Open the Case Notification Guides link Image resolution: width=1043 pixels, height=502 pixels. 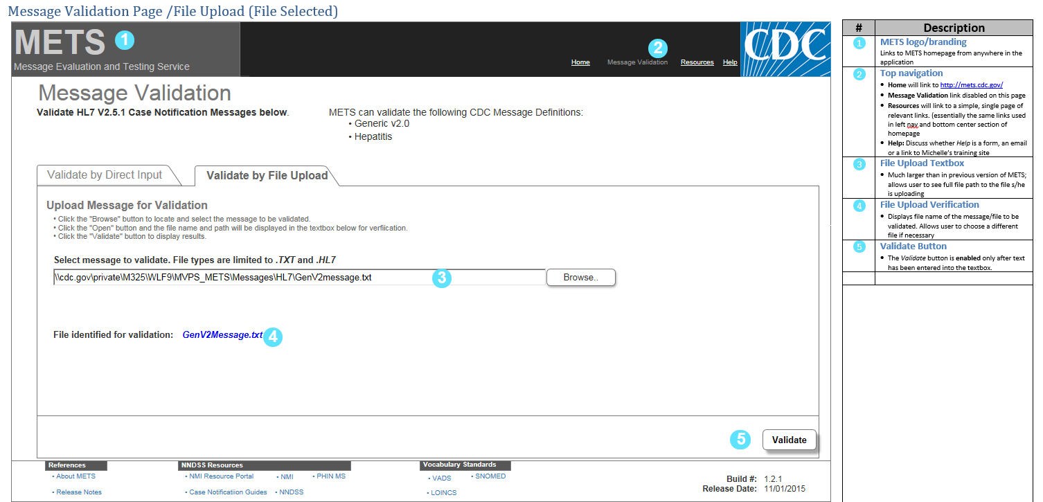coord(228,492)
